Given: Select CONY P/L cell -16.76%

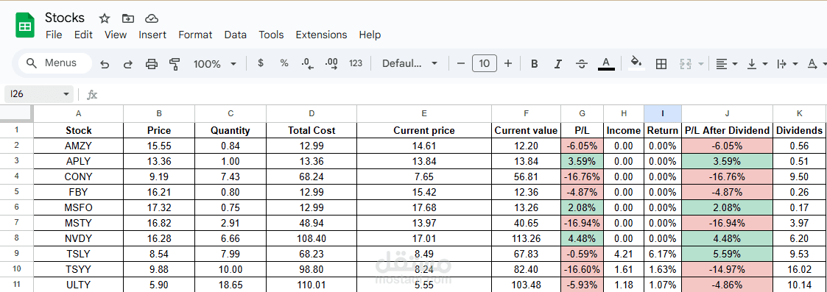Looking at the screenshot, I should pos(582,177).
